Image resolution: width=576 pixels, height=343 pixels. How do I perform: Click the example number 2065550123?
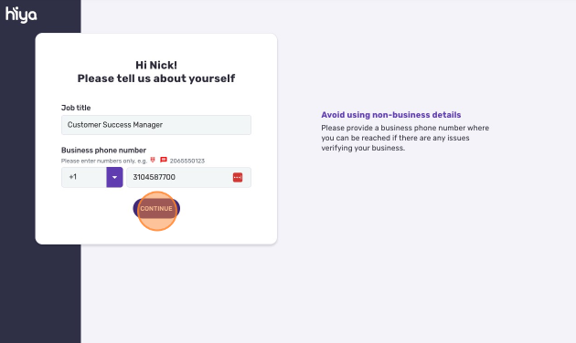click(x=187, y=161)
